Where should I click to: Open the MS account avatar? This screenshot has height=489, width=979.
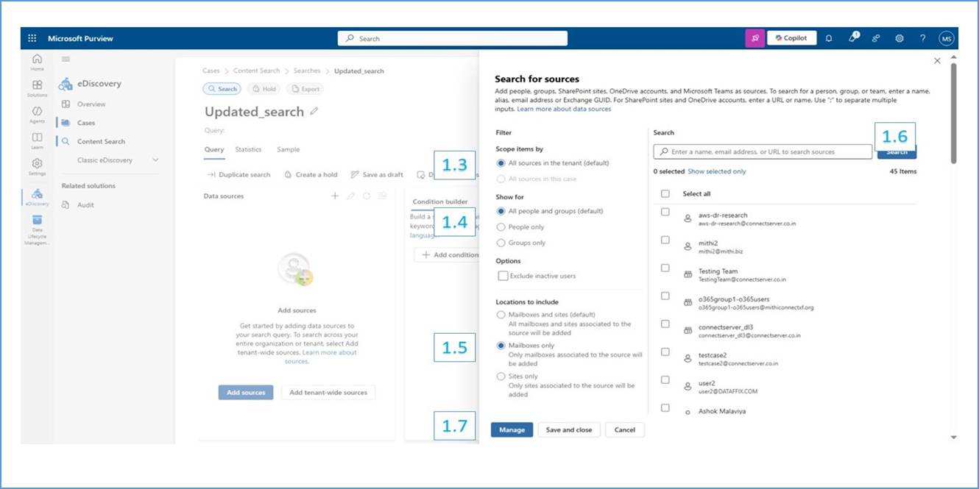pos(946,38)
